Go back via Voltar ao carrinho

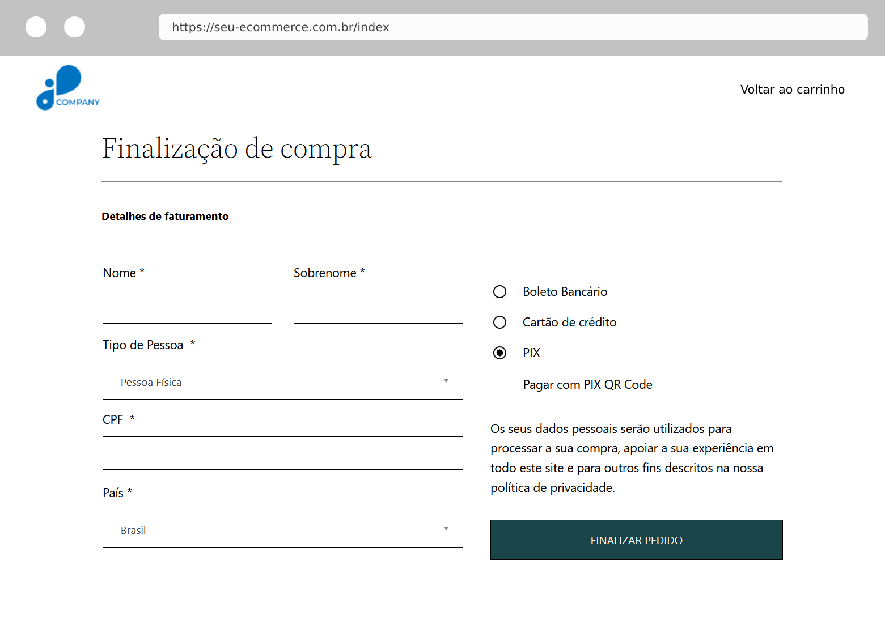click(792, 90)
